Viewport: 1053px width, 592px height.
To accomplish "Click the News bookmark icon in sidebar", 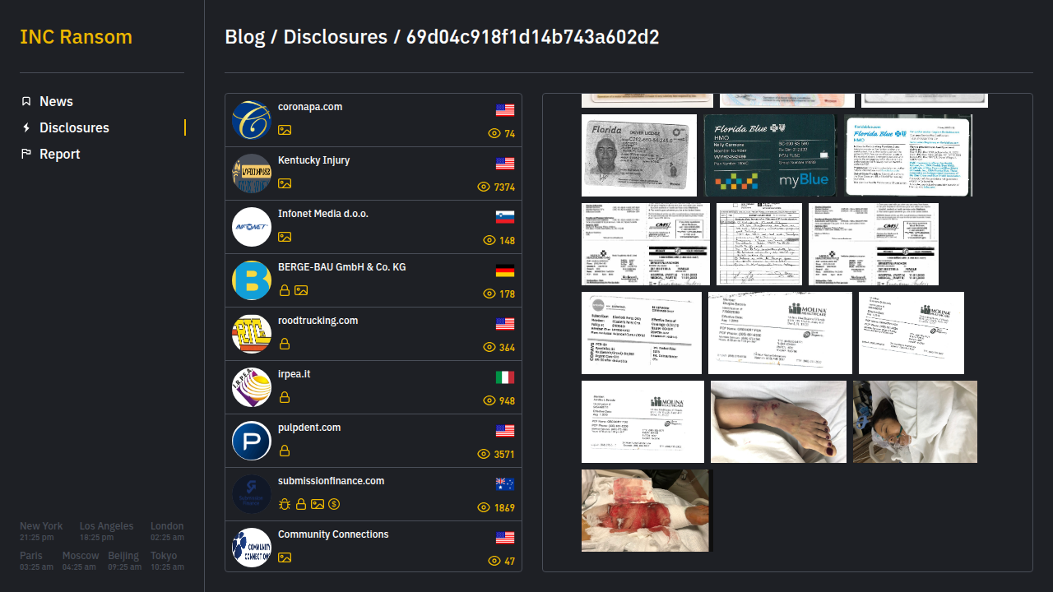I will (26, 101).
